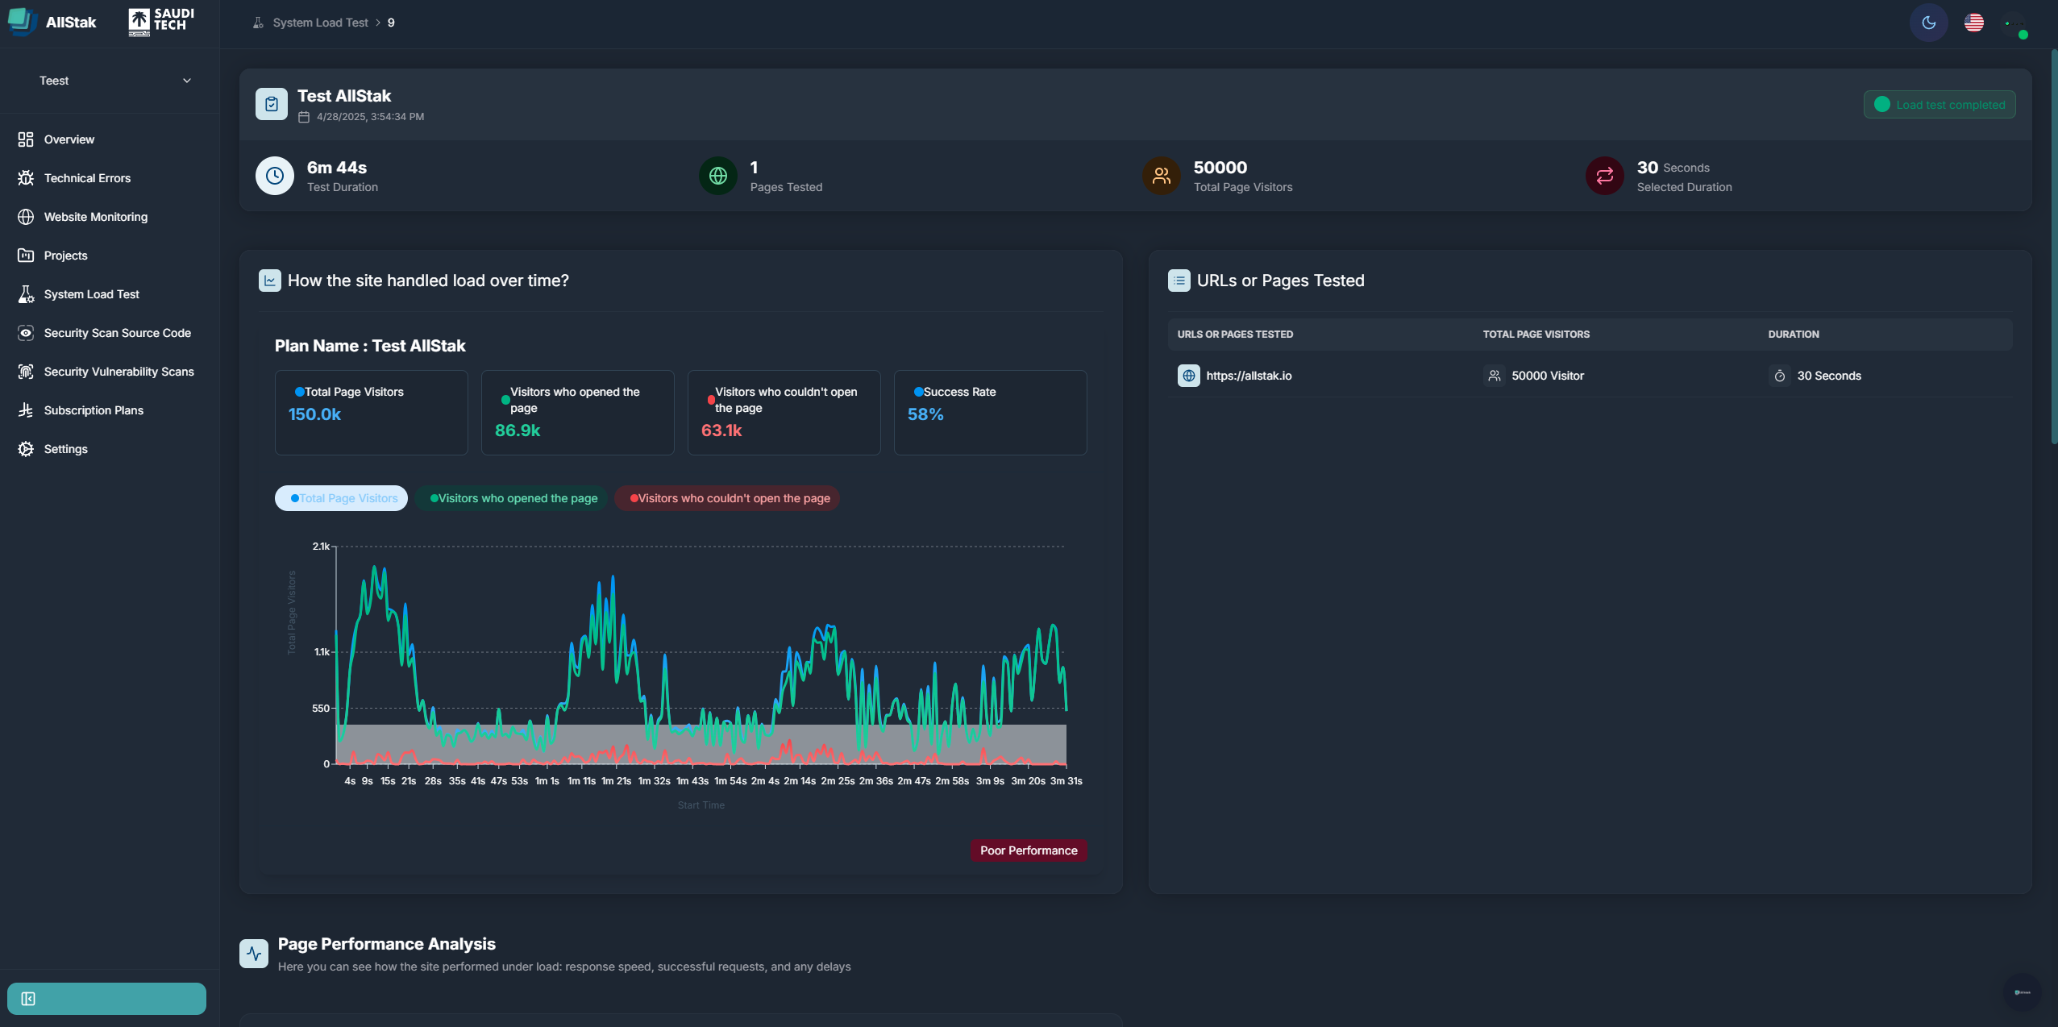Click the 1m 32s chart time marker

click(654, 781)
